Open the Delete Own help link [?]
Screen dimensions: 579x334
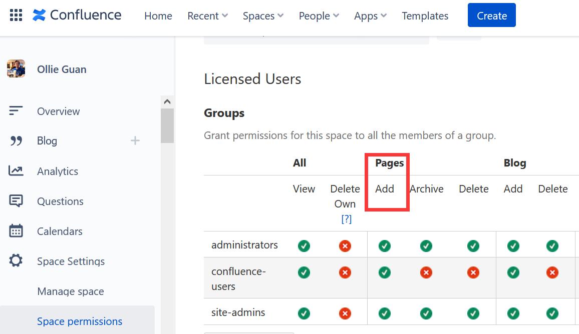pyautogui.click(x=347, y=218)
